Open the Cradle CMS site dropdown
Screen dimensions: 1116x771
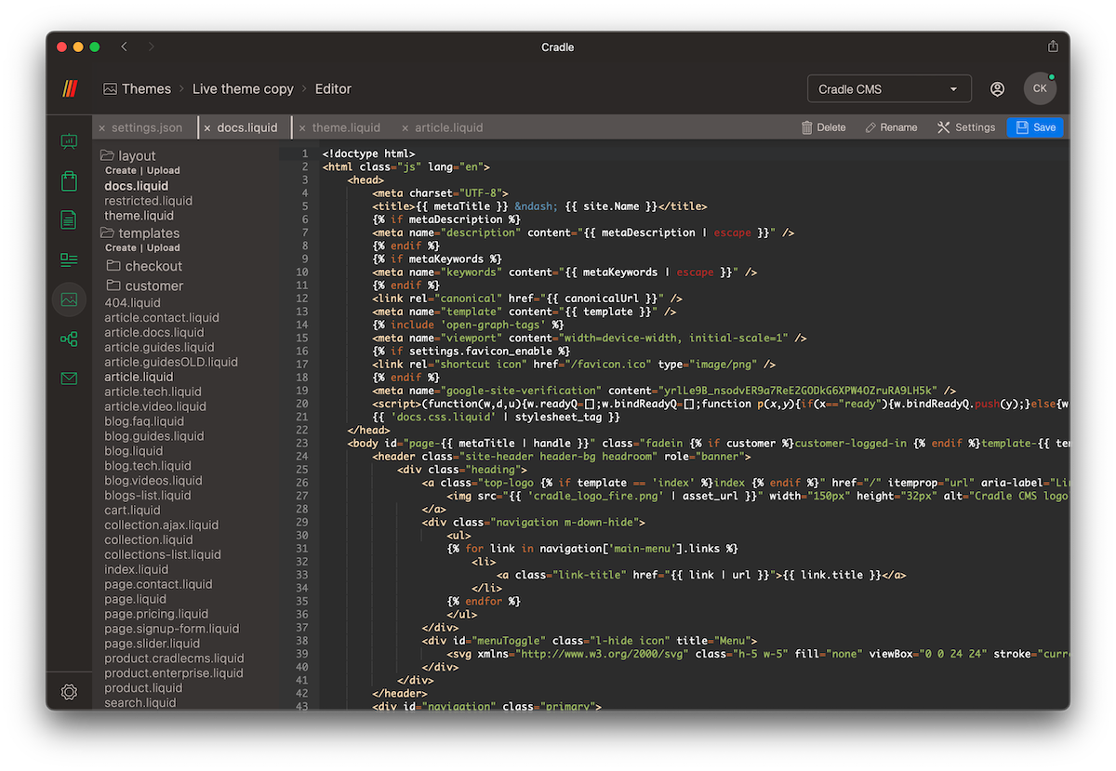888,89
